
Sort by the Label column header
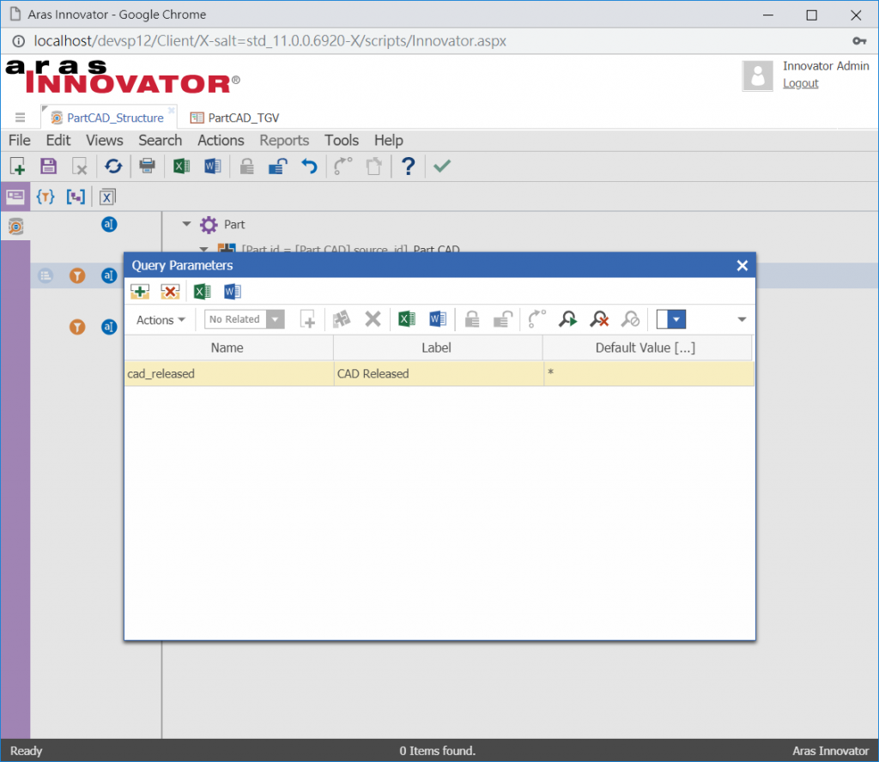pyautogui.click(x=438, y=348)
